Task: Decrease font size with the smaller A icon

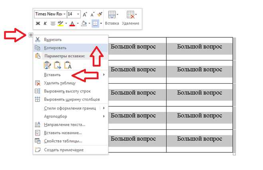Action: click(x=93, y=14)
